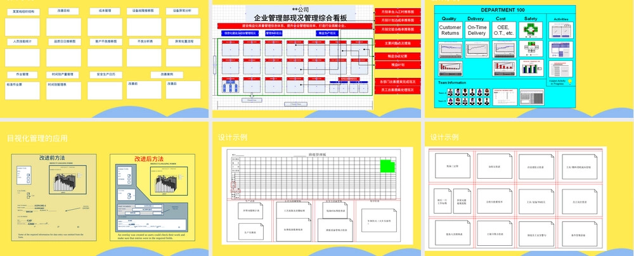Viewport: 634px width, 256px height.
Task: Click the 月别计划达成率推移图 red button
Action: tap(398, 20)
